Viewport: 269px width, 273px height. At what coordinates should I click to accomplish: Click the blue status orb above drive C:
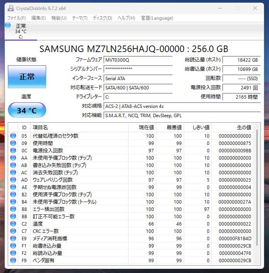point(8,25)
